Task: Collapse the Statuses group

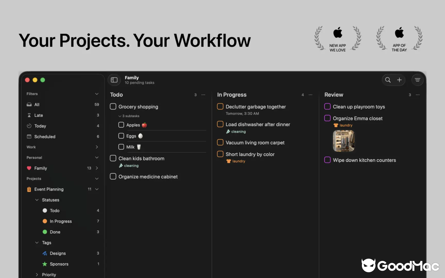Action: pos(37,200)
